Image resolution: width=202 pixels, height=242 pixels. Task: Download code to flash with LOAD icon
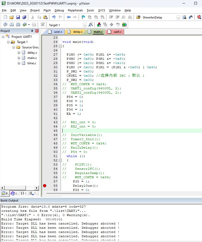[x=43, y=24]
